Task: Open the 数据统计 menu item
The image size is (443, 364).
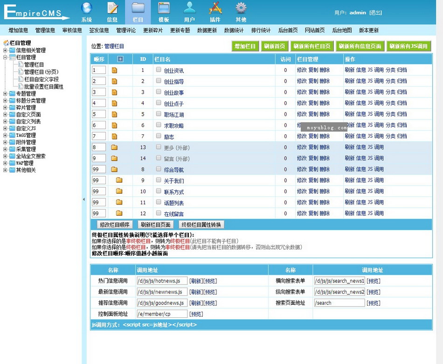Action: 234,30
